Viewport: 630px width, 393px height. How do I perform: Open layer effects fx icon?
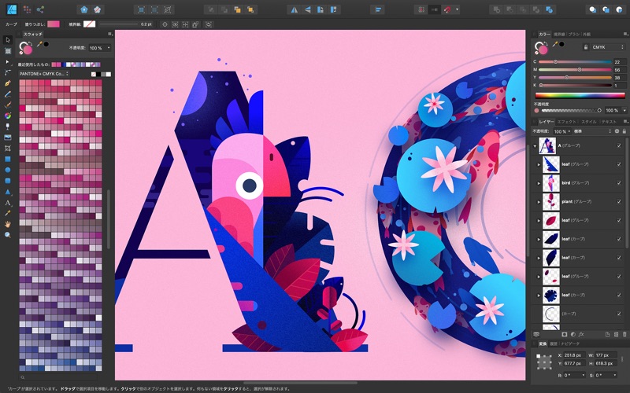coord(581,334)
